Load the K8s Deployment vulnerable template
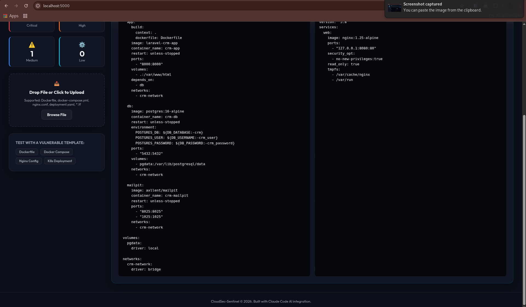 pos(60,161)
